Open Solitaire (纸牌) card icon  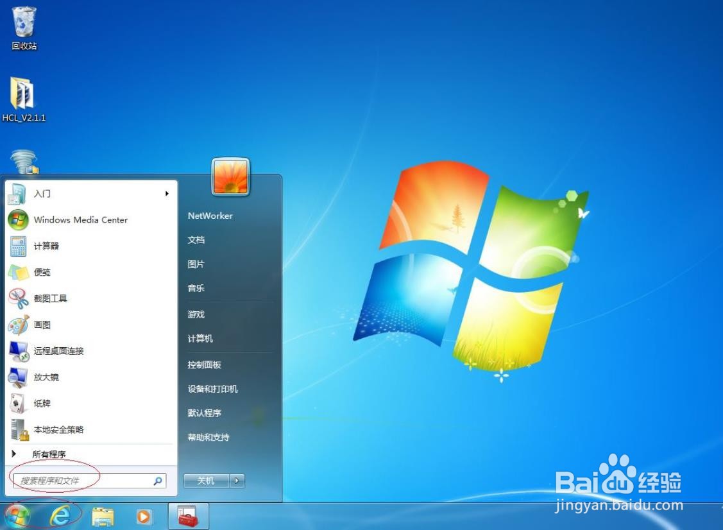(x=17, y=404)
